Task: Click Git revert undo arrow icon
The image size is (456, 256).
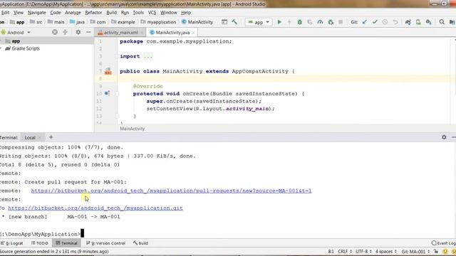Action: pyautogui.click(x=395, y=22)
